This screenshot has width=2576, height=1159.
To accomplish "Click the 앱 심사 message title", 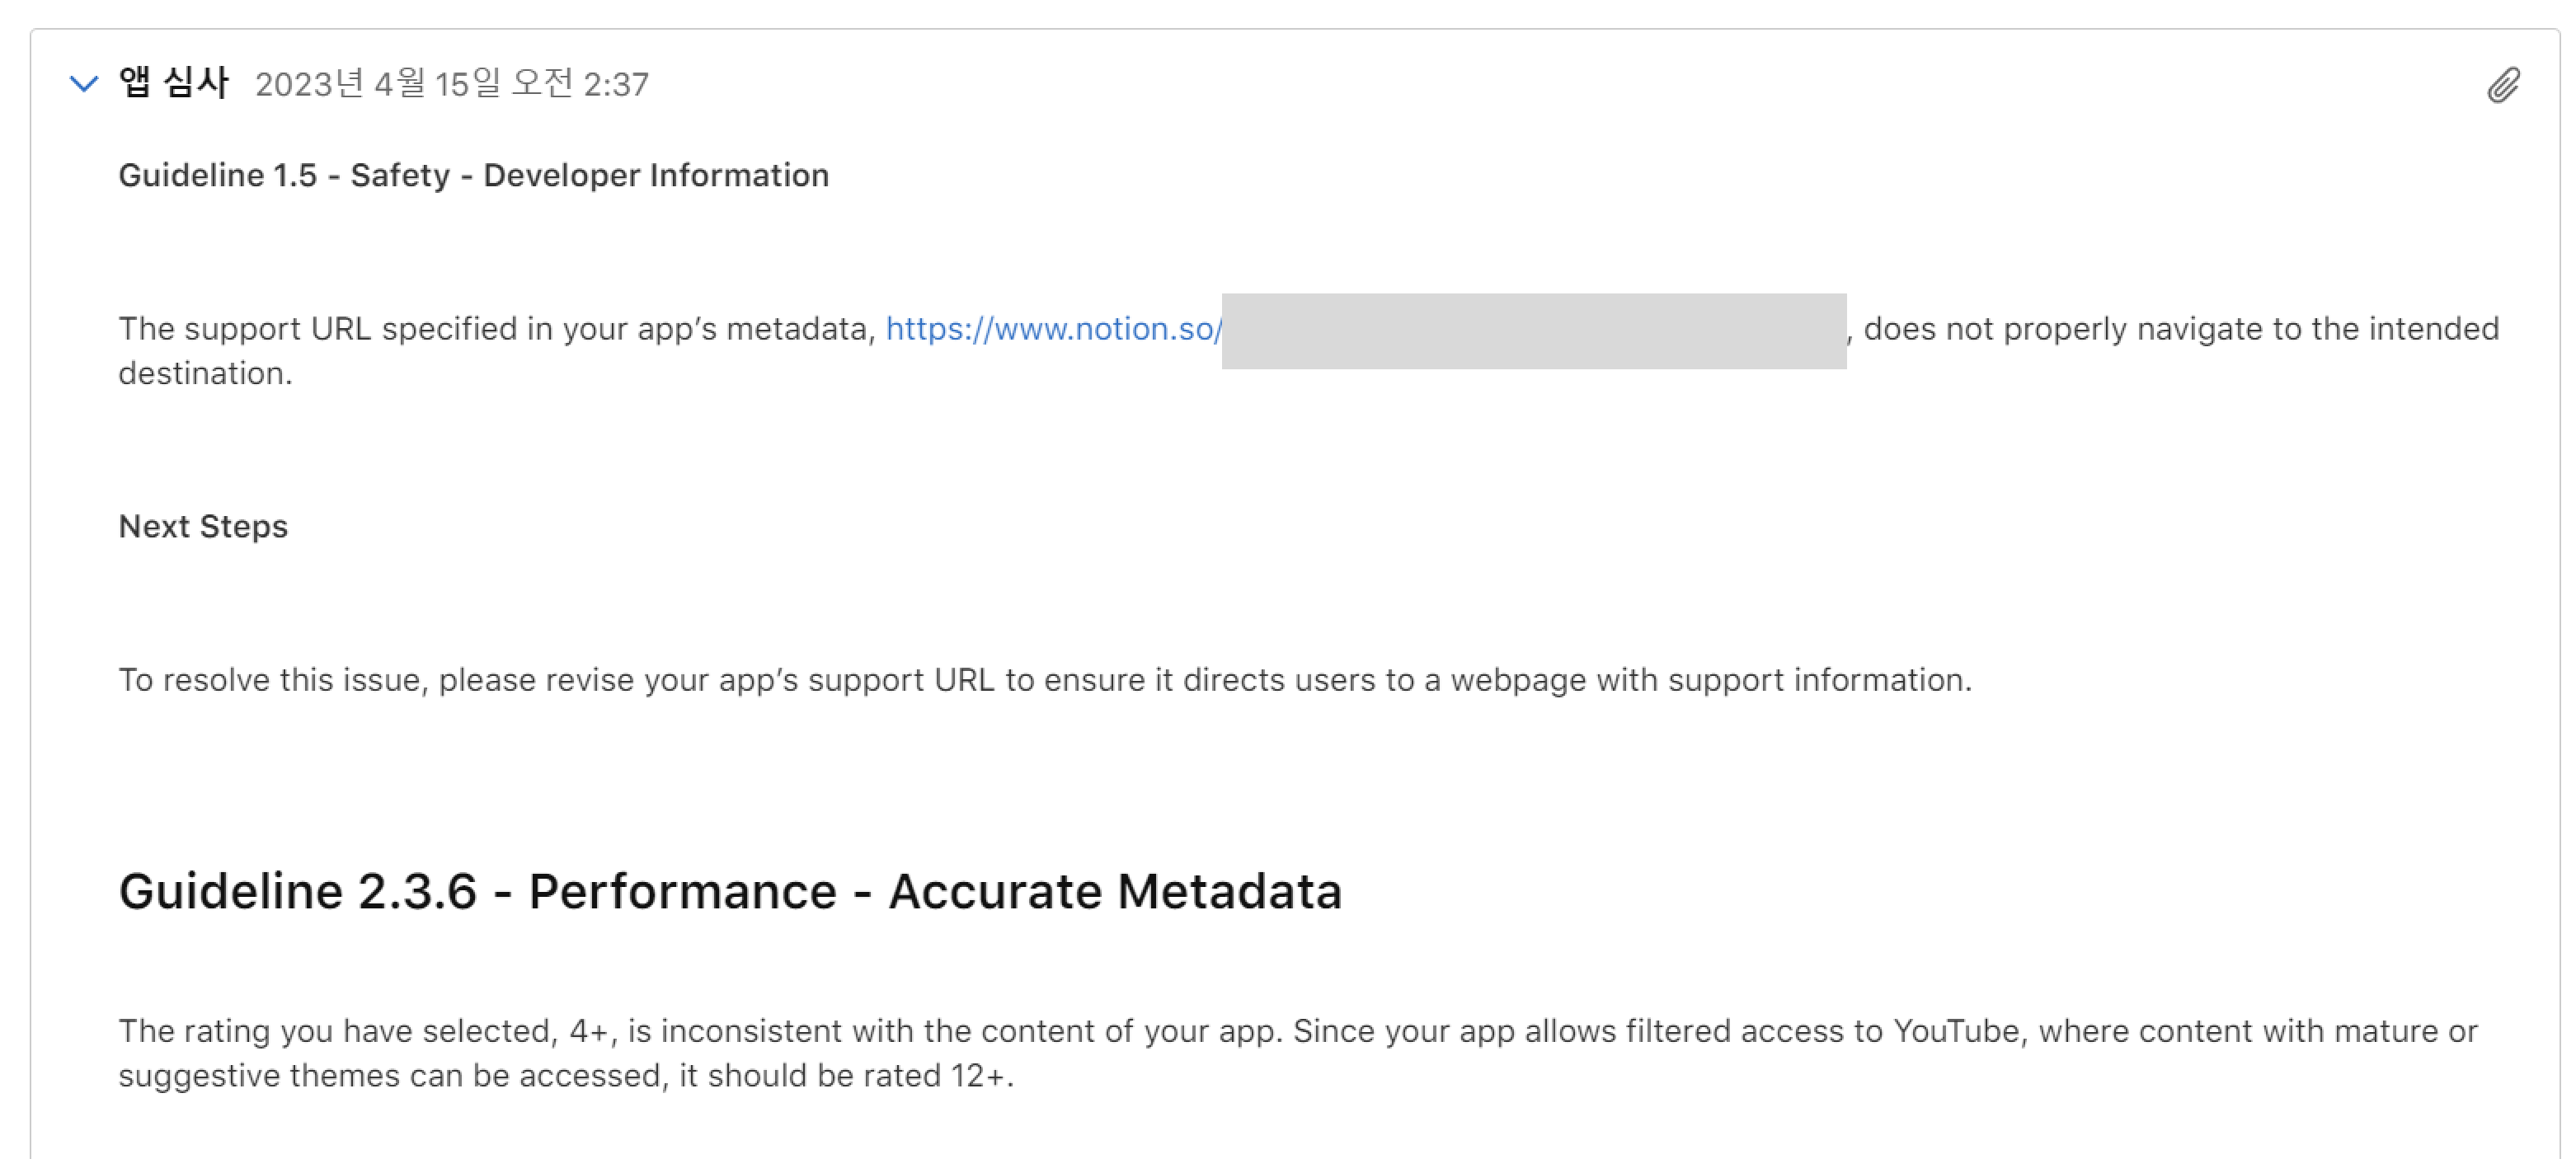I will click(174, 83).
